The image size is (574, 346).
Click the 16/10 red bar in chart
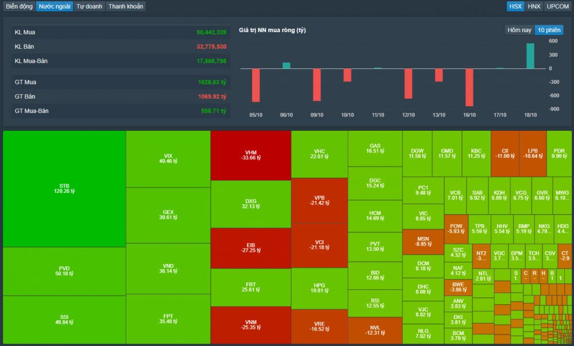tap(470, 87)
